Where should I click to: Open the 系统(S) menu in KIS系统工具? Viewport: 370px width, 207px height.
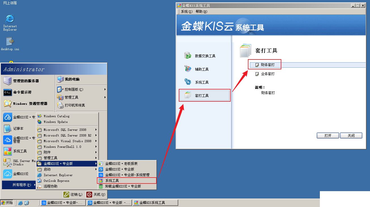click(186, 12)
